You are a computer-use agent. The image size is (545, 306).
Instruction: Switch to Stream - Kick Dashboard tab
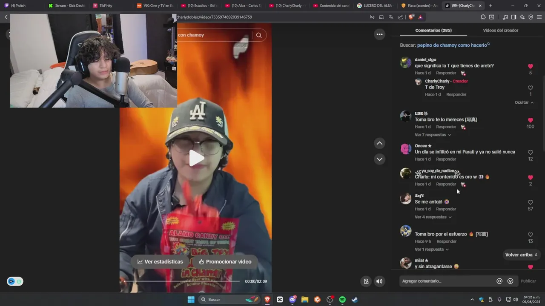[66, 6]
